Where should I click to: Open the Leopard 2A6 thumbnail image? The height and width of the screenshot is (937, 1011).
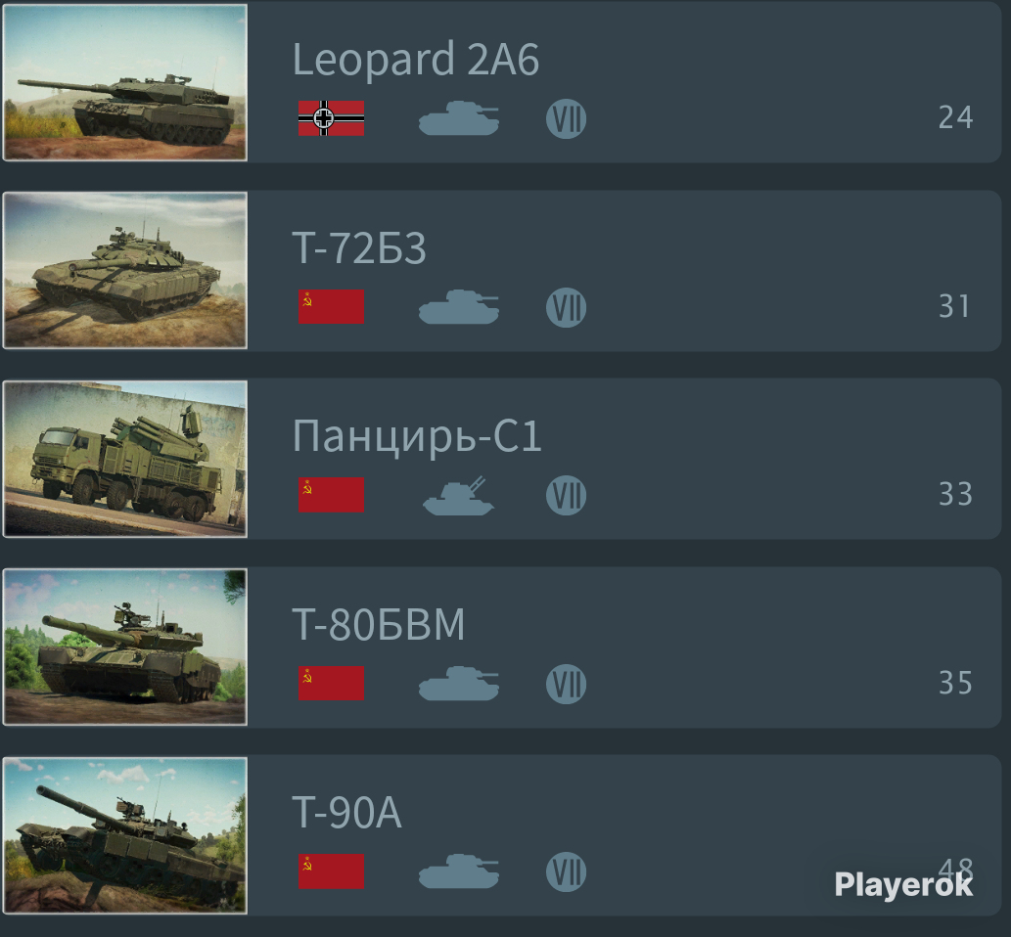pyautogui.click(x=125, y=82)
